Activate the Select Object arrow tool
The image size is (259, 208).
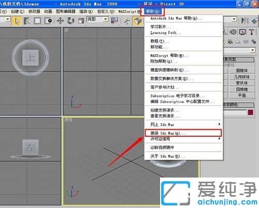pos(17,21)
